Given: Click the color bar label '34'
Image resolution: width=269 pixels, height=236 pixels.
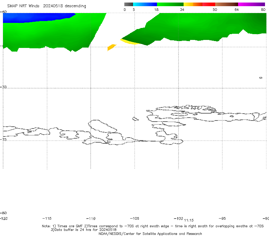Looking at the screenshot, I should (x=182, y=9).
